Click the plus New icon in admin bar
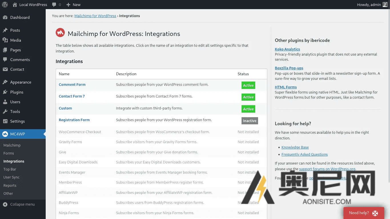Viewport: 390px width, 219px height. 68,5
